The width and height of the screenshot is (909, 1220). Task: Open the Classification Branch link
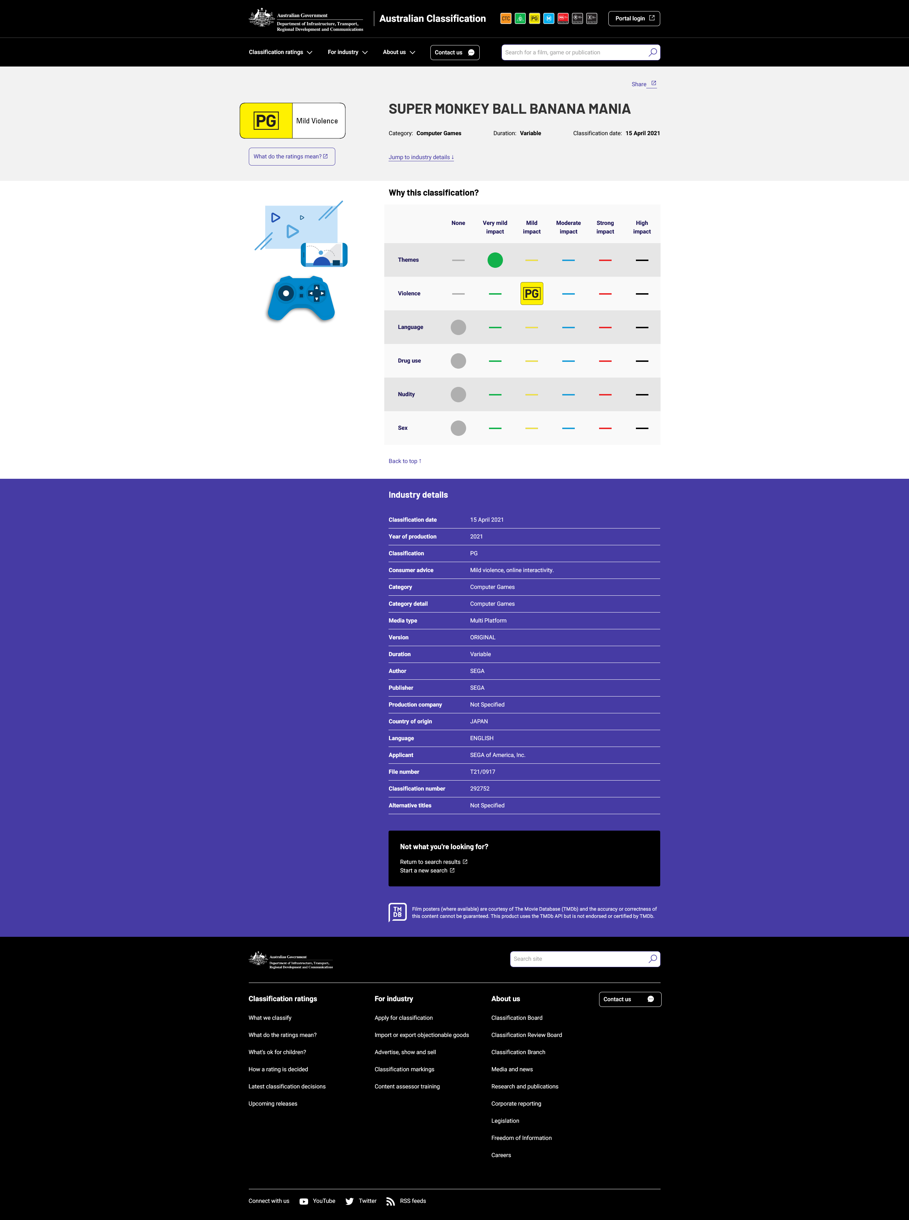coord(518,1052)
